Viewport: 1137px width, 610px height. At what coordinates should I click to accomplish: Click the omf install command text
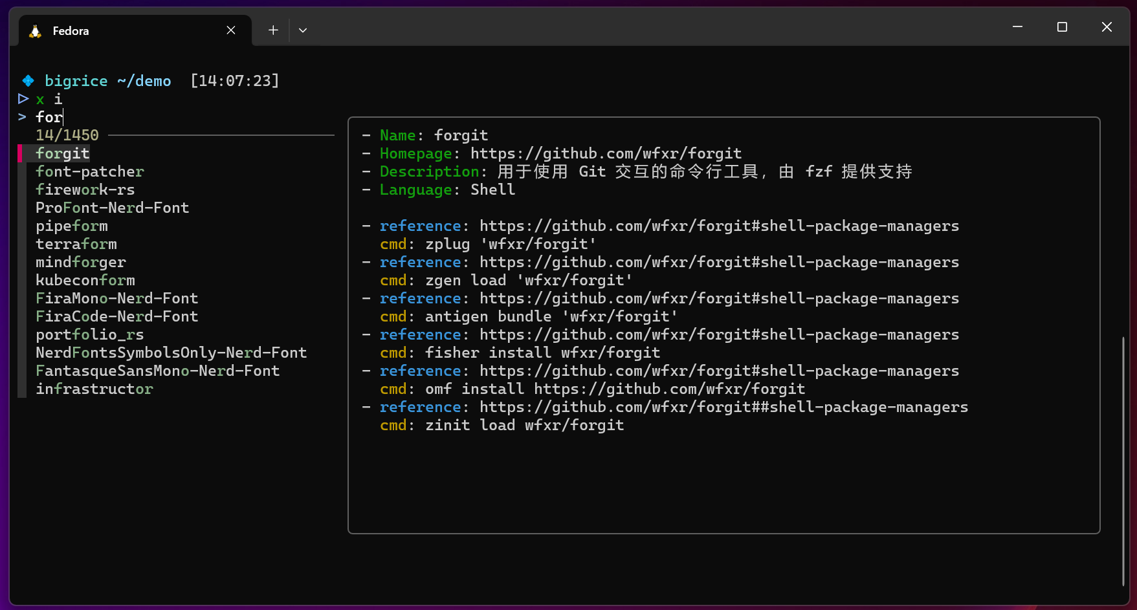click(x=615, y=389)
